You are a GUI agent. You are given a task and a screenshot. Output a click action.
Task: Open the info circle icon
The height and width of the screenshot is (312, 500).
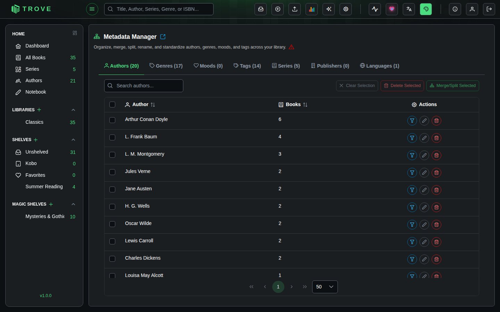coord(455,9)
